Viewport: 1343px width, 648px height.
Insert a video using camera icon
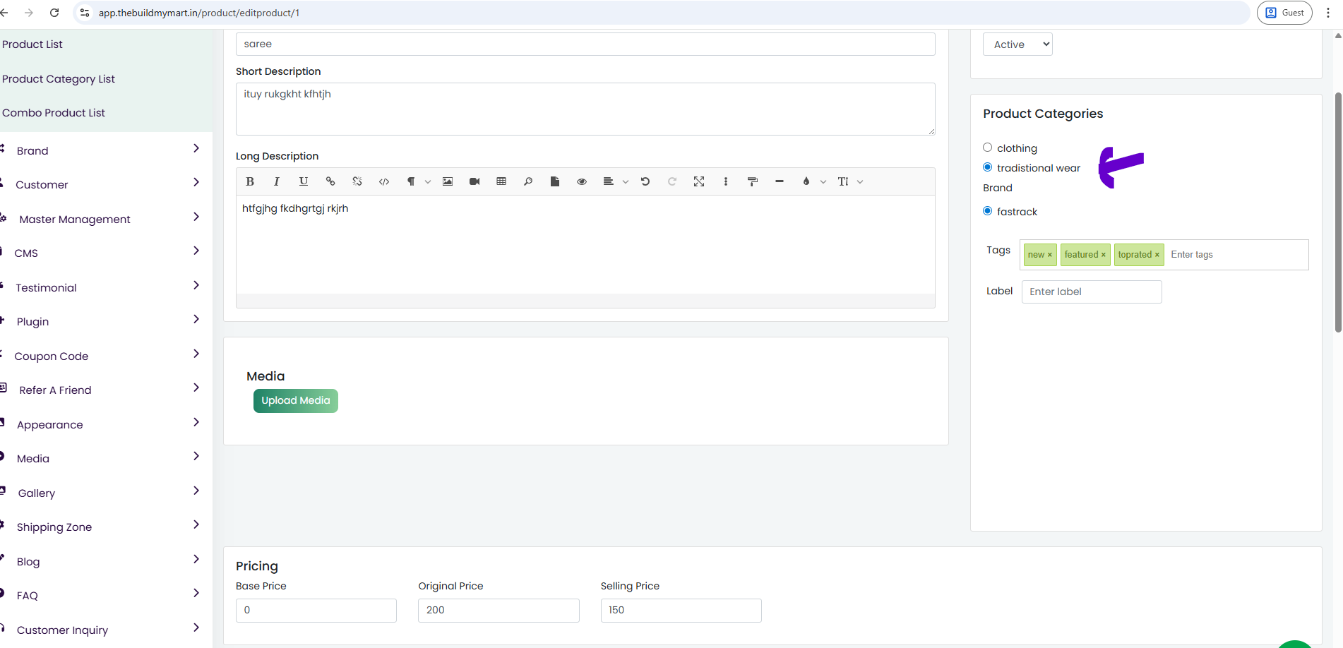pyautogui.click(x=474, y=181)
